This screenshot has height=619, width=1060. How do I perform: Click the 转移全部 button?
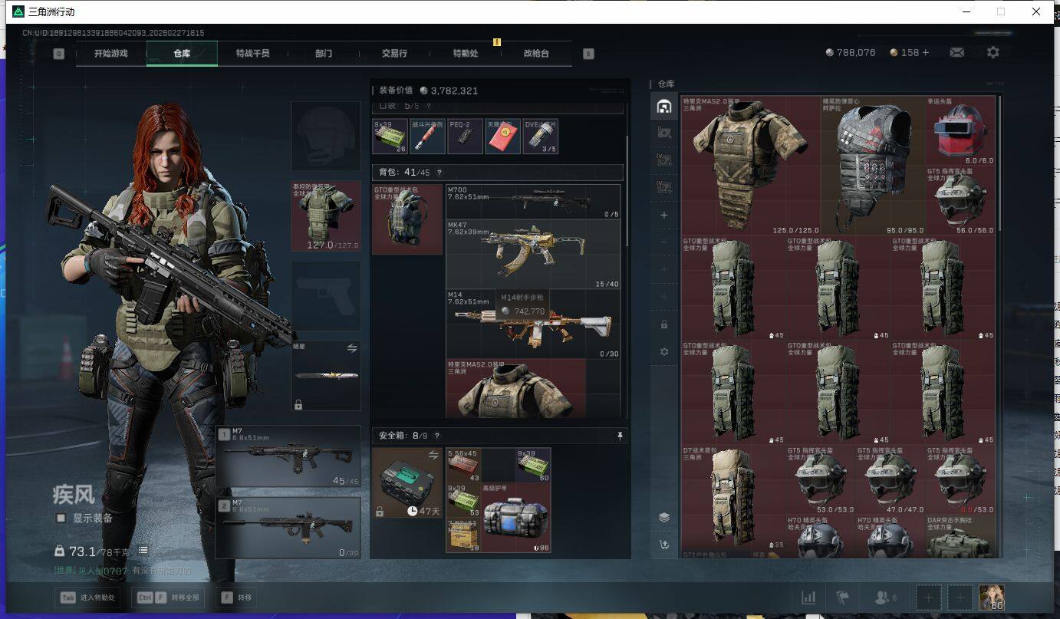pos(169,598)
